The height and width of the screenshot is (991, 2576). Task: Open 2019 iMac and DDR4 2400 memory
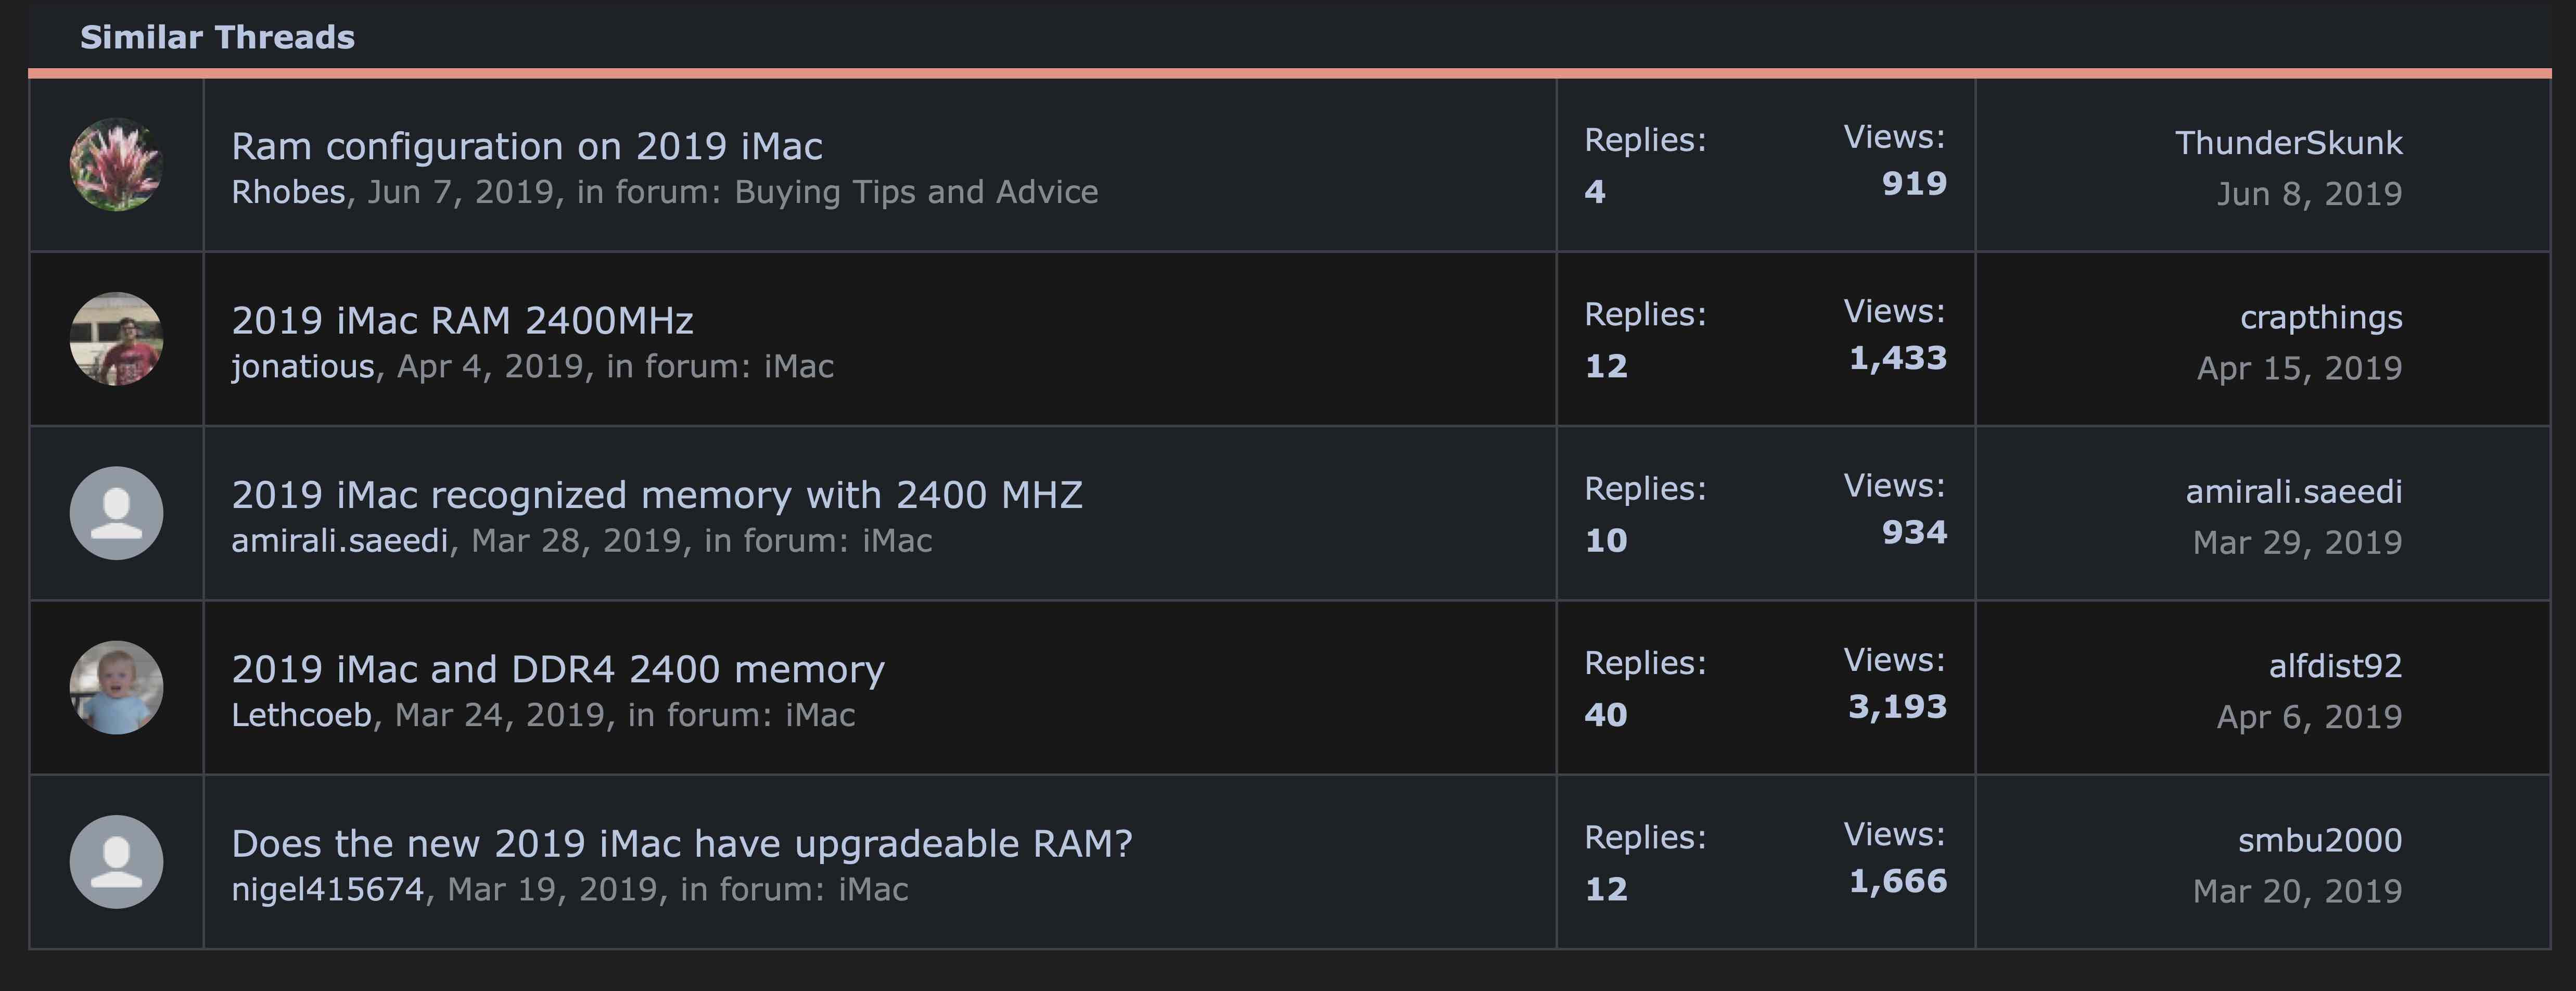[x=558, y=669]
